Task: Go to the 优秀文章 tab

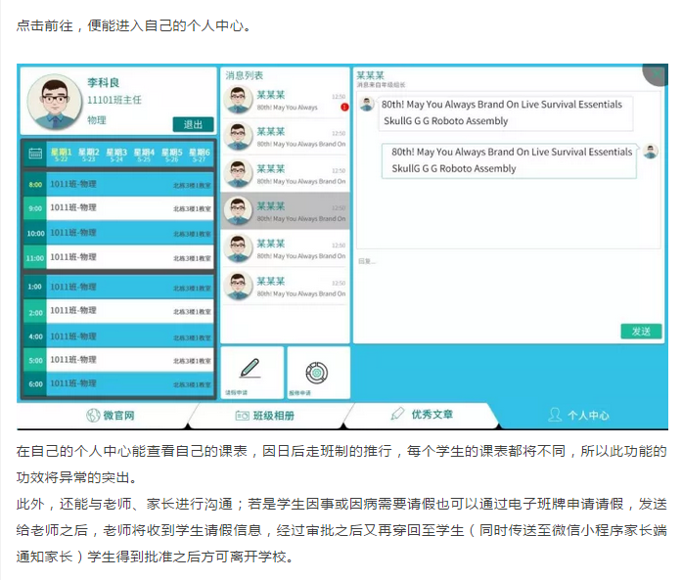Action: pyautogui.click(x=422, y=415)
